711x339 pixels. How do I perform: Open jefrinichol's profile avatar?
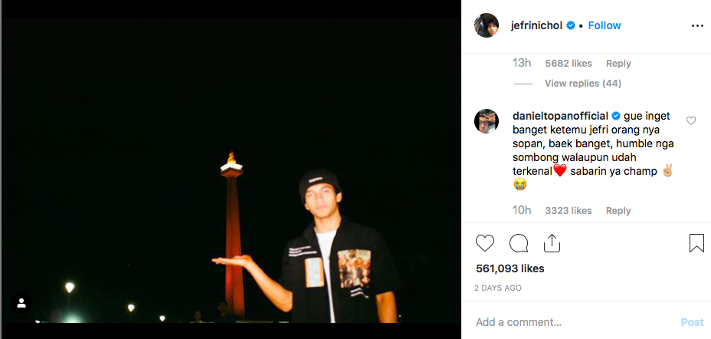coord(487,25)
